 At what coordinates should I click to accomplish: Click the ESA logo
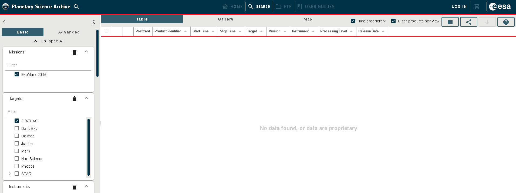pos(500,6)
